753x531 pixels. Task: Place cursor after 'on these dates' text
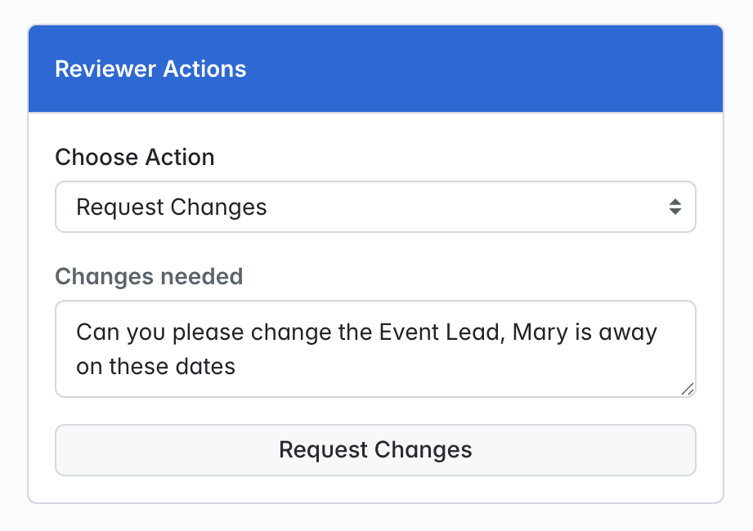[x=237, y=367]
